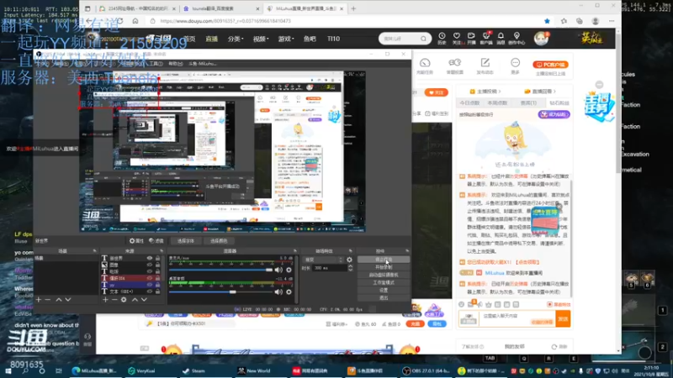Toggle visibility of the first text source
The height and width of the screenshot is (378, 673).
click(150, 259)
